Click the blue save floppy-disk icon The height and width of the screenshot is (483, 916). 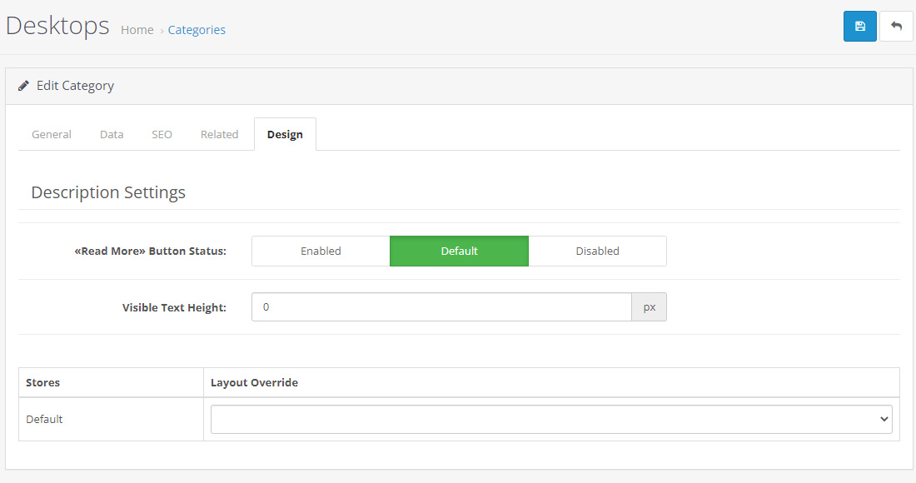tap(860, 27)
